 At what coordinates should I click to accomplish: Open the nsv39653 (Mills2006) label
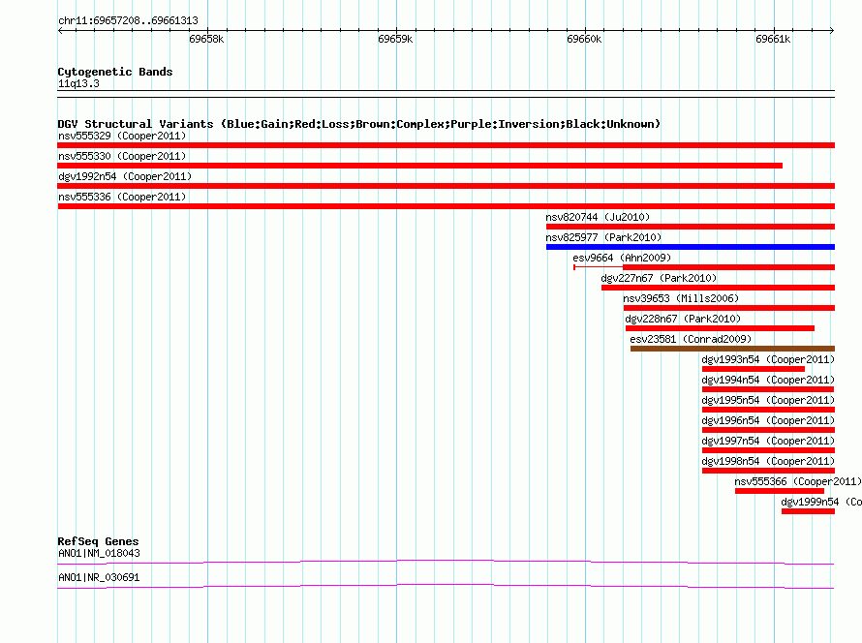click(x=681, y=298)
